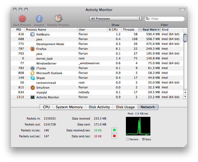Click the magnifier icon in Filter field
198x162 pixels.
coord(148,19)
